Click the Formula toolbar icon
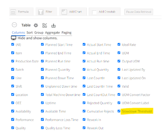The image size is (166, 134). 13,12
